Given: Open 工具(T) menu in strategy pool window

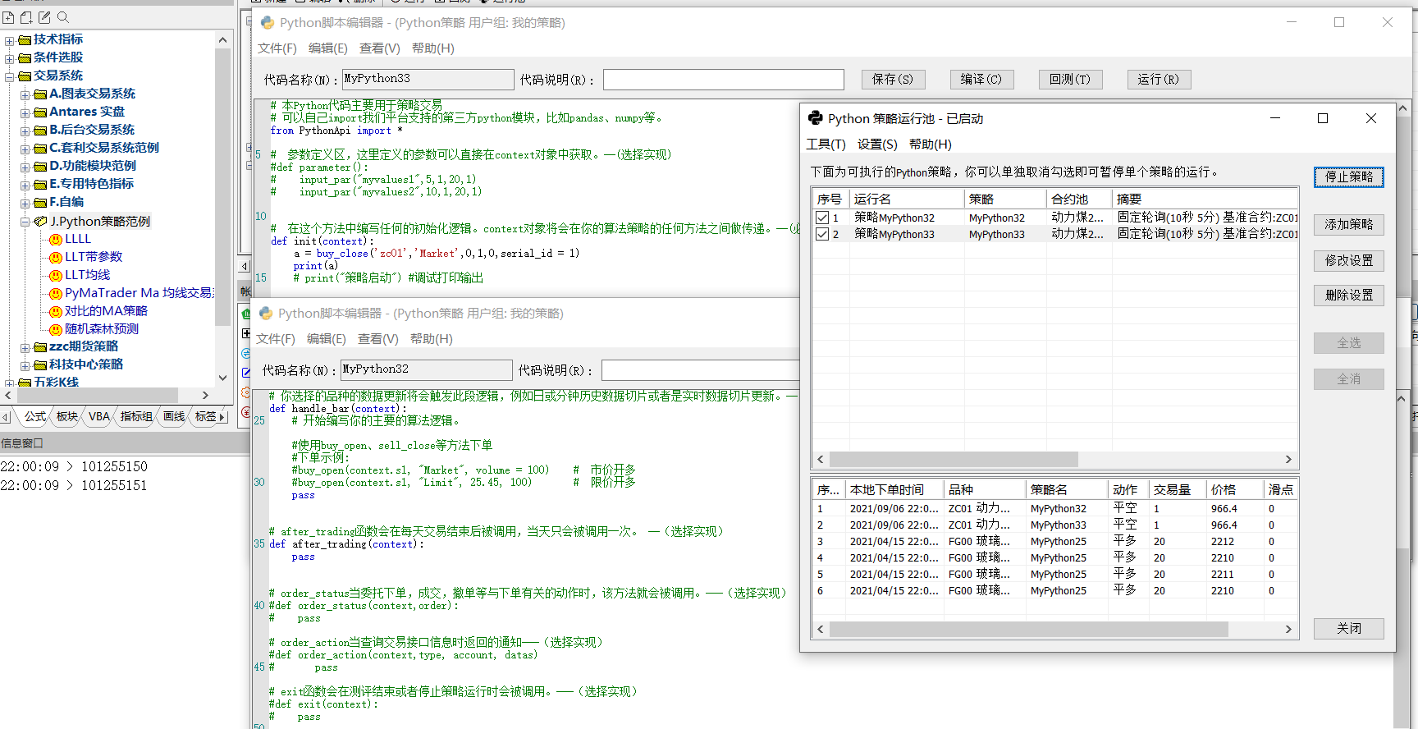Looking at the screenshot, I should pos(826,144).
